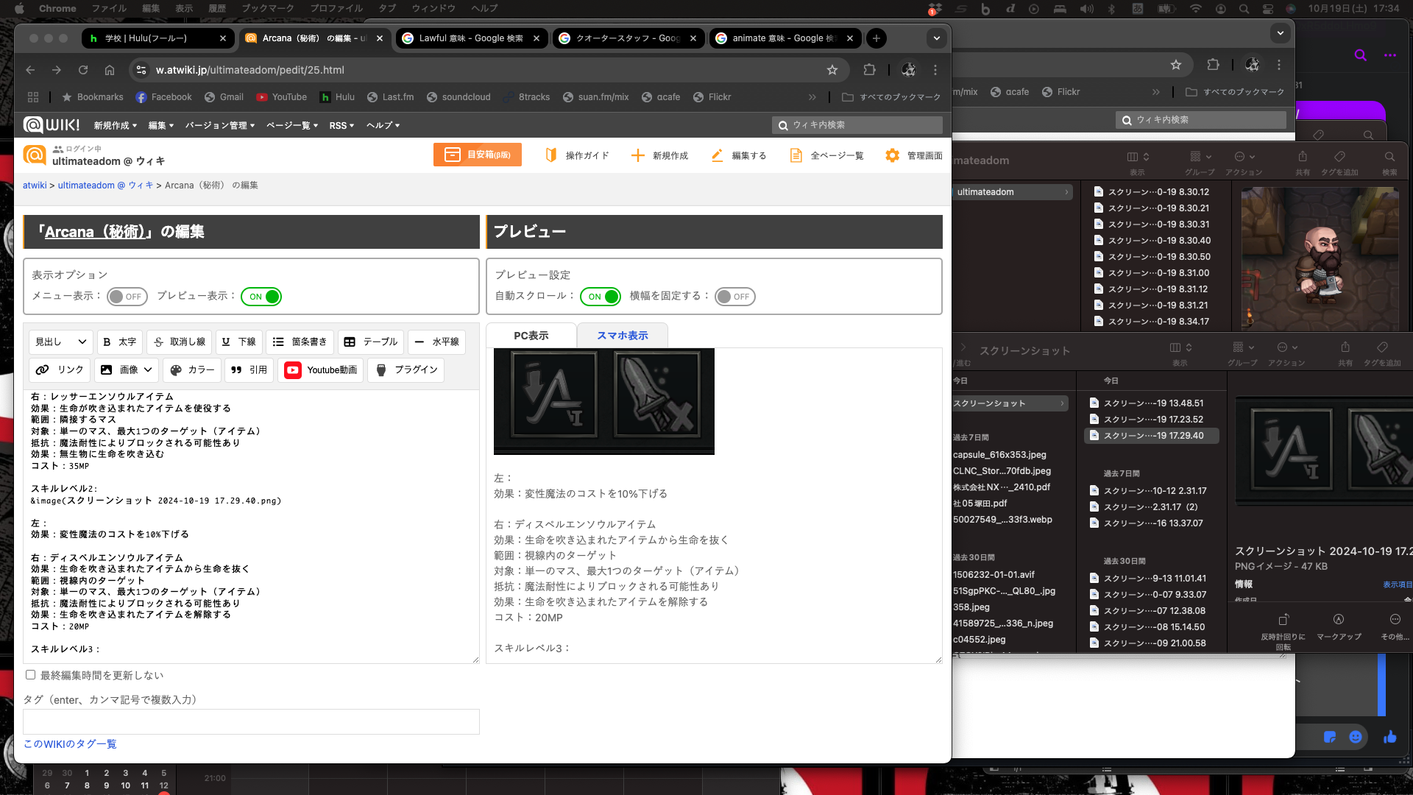Open ページ一覧 dropdown menu
Image resolution: width=1413 pixels, height=795 pixels.
(x=292, y=126)
